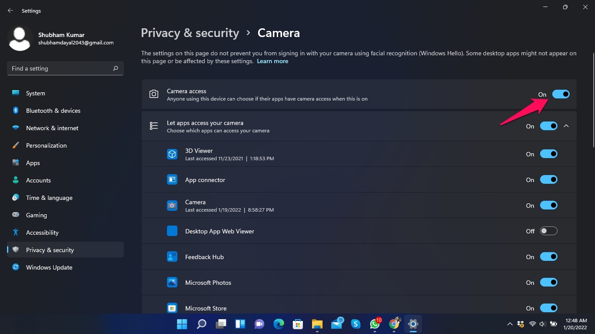Go back using the back arrow
The width and height of the screenshot is (595, 334).
[10, 10]
